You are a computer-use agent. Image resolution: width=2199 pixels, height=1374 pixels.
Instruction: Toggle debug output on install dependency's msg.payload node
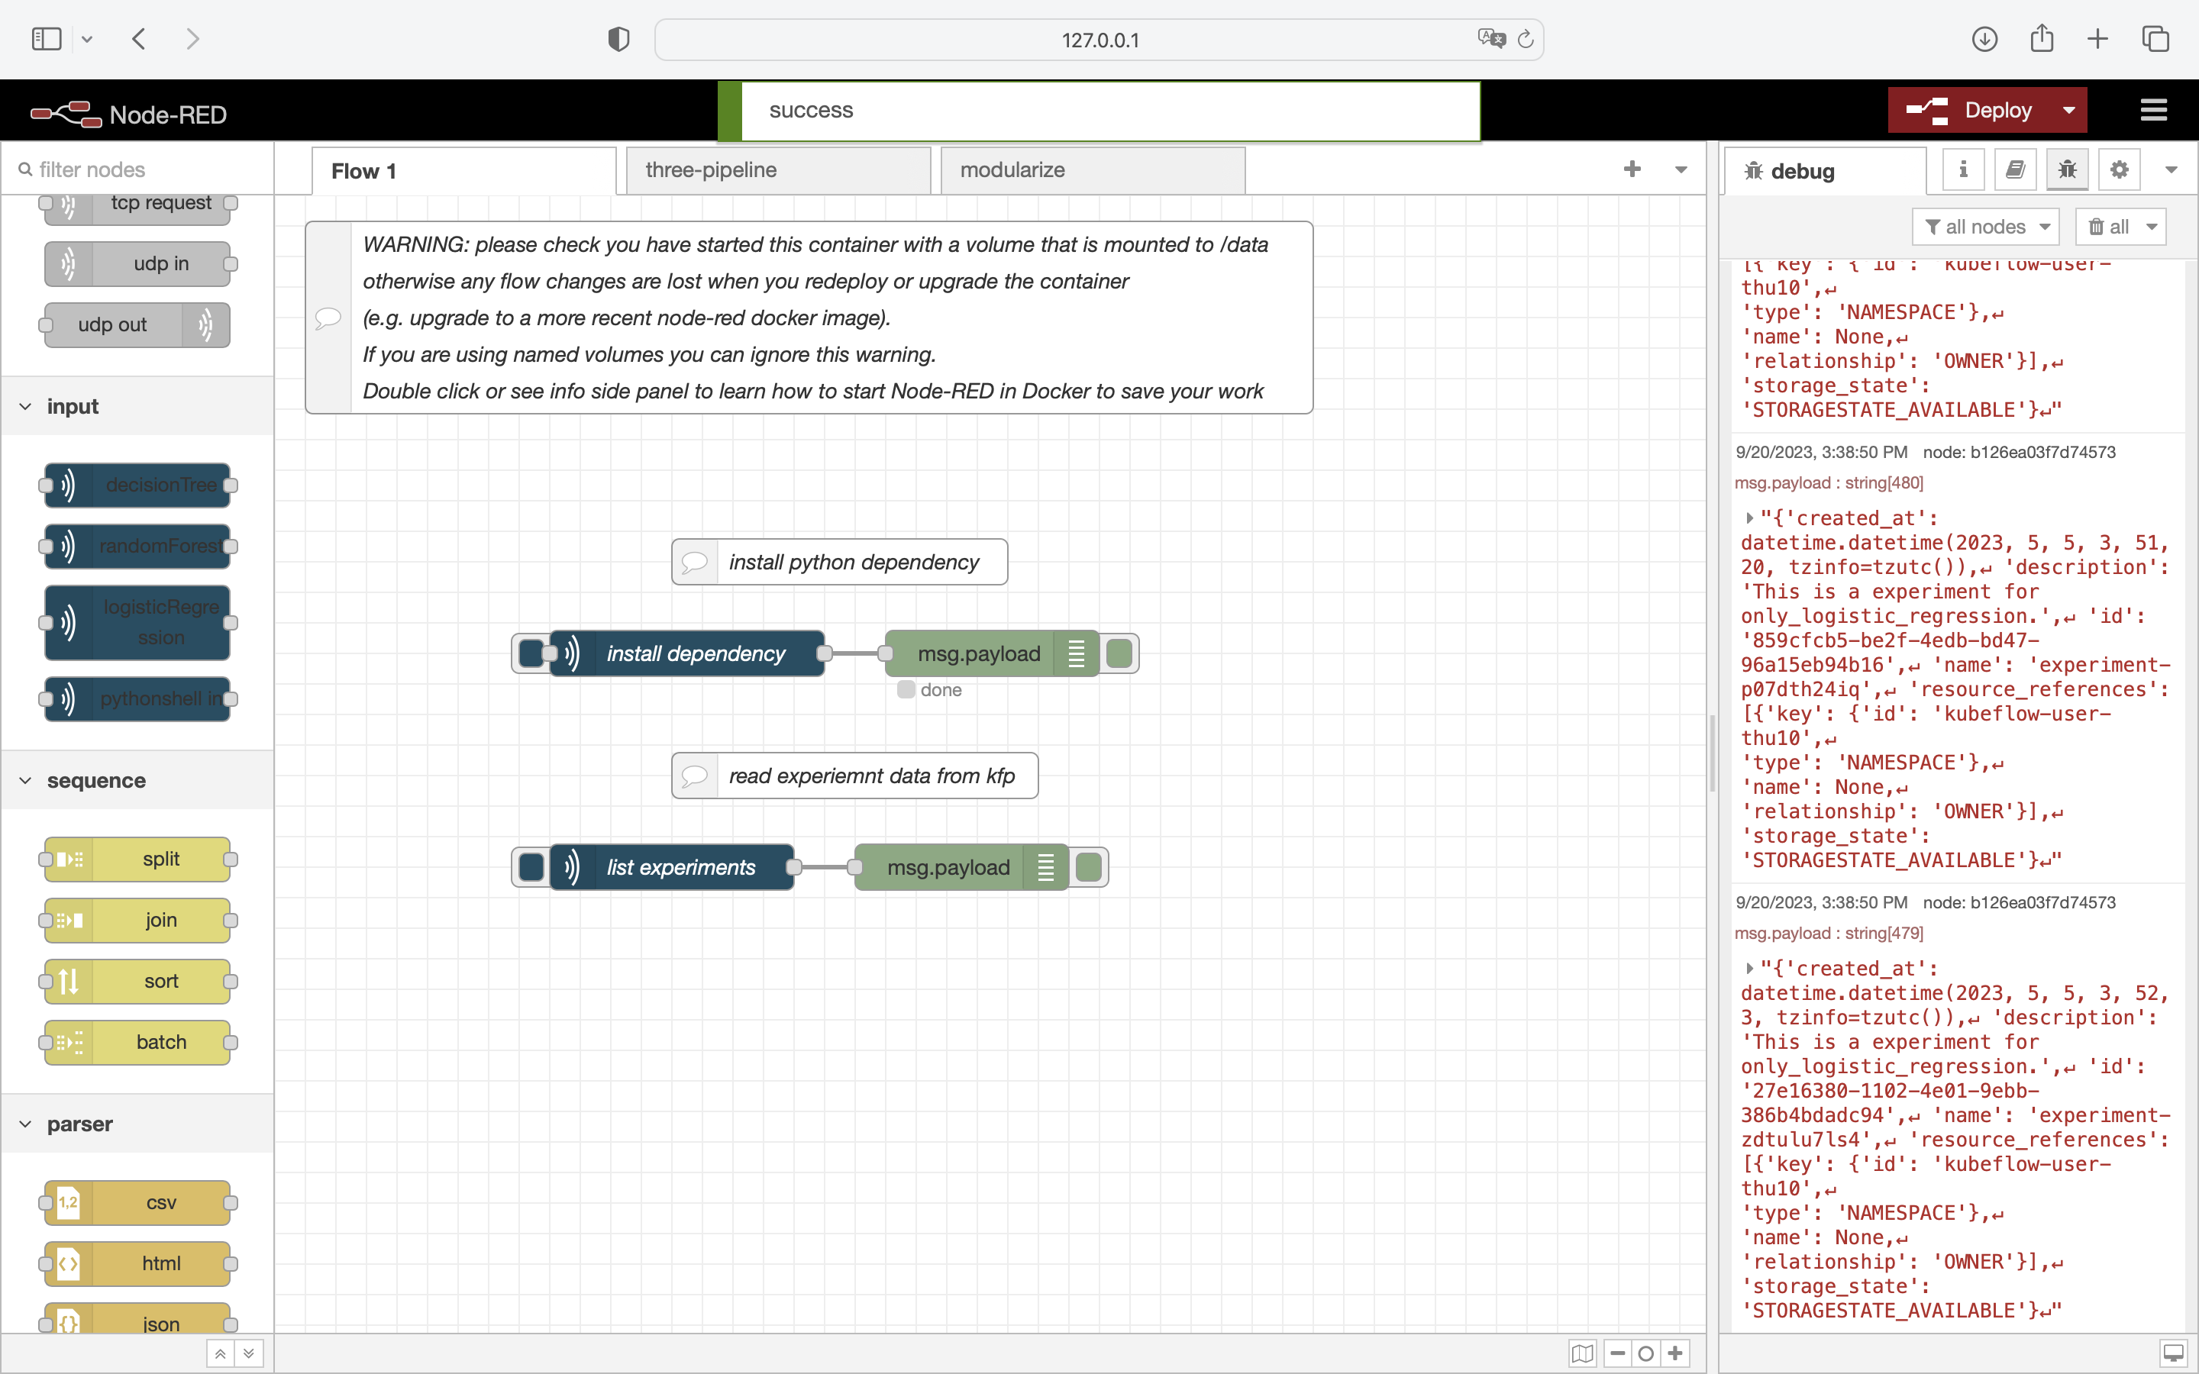[x=1119, y=653]
